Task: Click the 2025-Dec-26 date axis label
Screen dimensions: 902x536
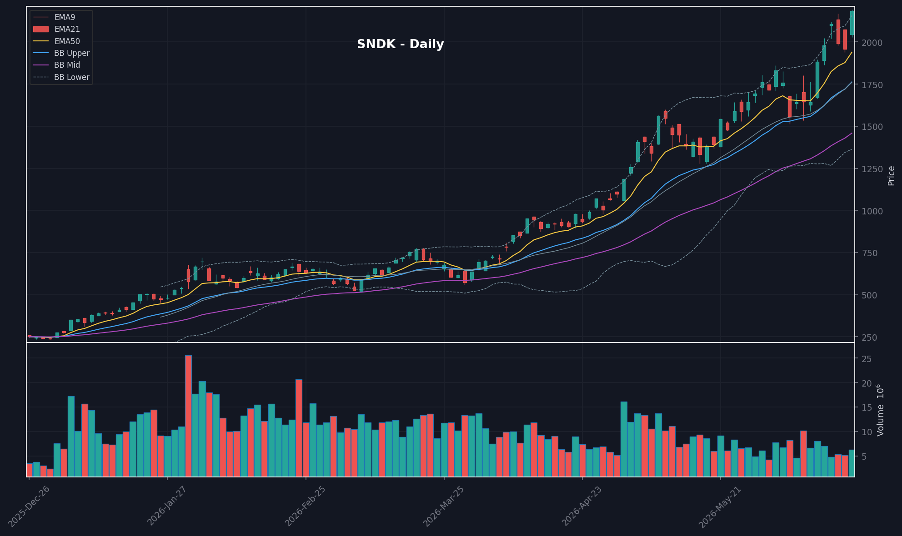Action: point(29,506)
